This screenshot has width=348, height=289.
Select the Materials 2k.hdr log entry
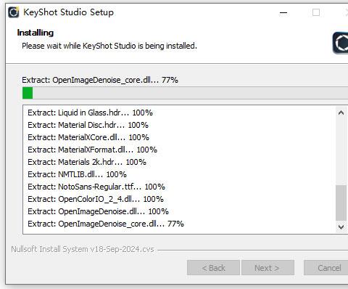tap(87, 162)
